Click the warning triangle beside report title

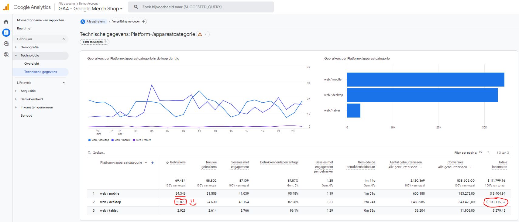pos(200,34)
